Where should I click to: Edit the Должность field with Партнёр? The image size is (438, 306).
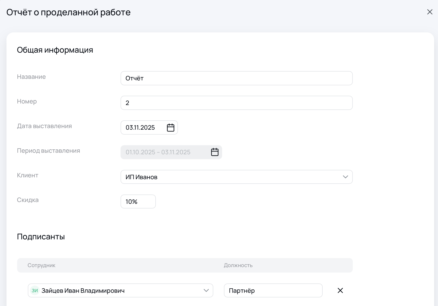click(273, 290)
